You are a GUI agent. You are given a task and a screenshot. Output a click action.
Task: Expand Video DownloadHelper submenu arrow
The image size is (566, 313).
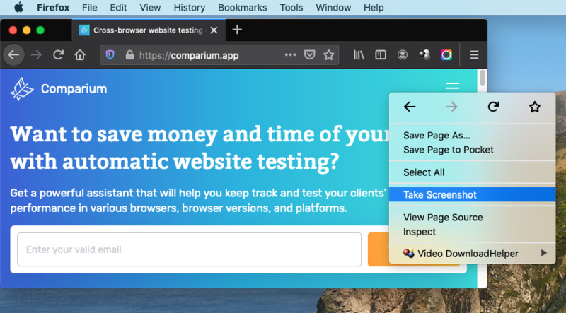click(544, 253)
